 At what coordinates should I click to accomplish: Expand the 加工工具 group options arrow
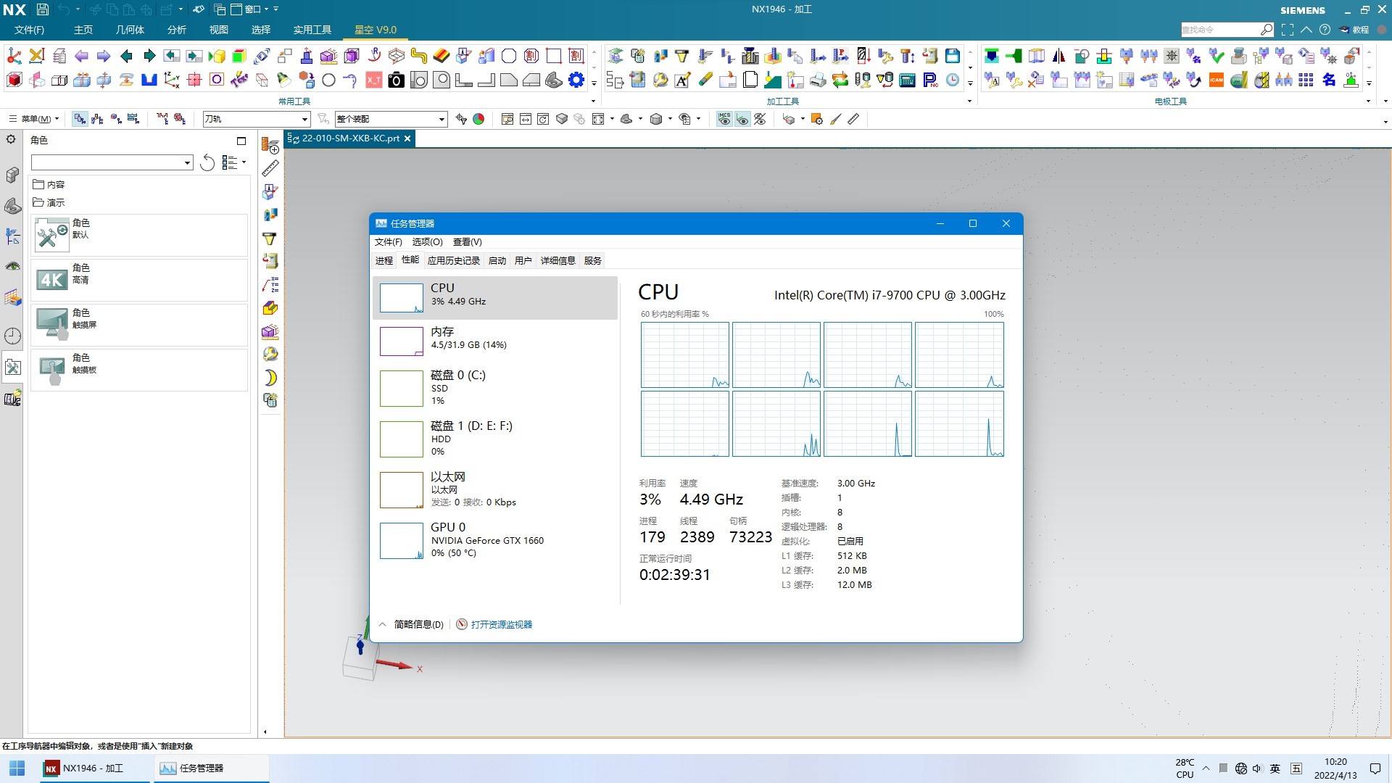[970, 101]
